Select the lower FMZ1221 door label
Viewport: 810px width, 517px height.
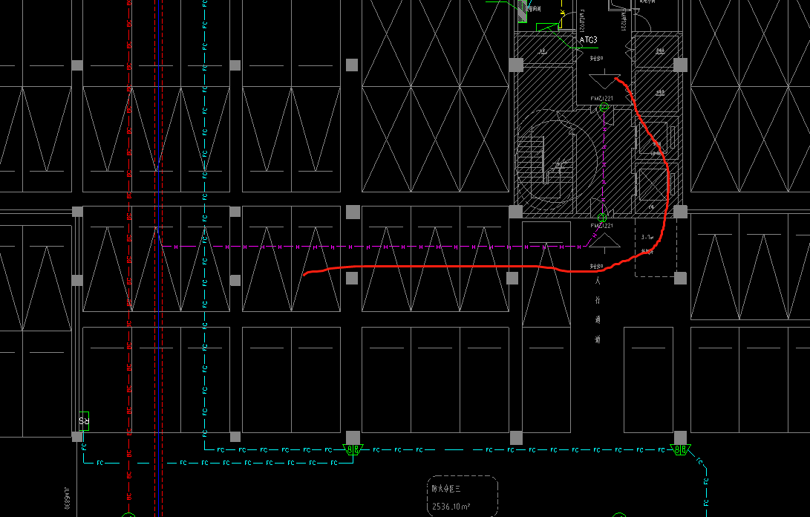(x=602, y=226)
